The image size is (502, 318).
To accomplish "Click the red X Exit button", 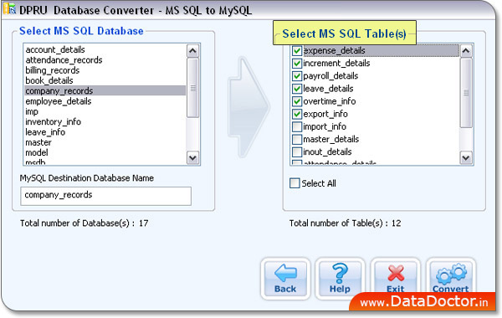I will [x=396, y=278].
